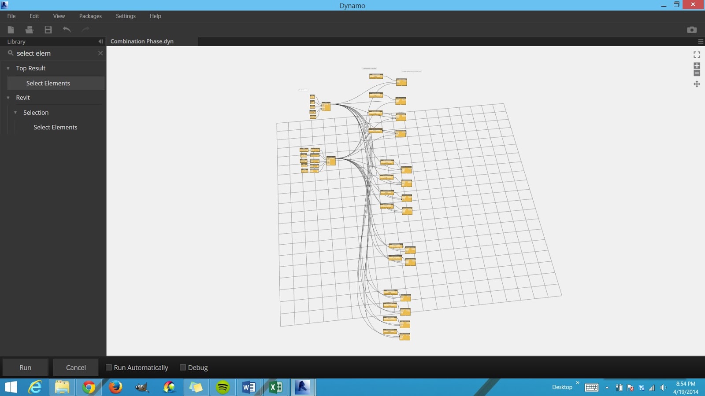Activate the Pan tool icon on canvas sidebar
The image size is (705, 396).
(697, 84)
